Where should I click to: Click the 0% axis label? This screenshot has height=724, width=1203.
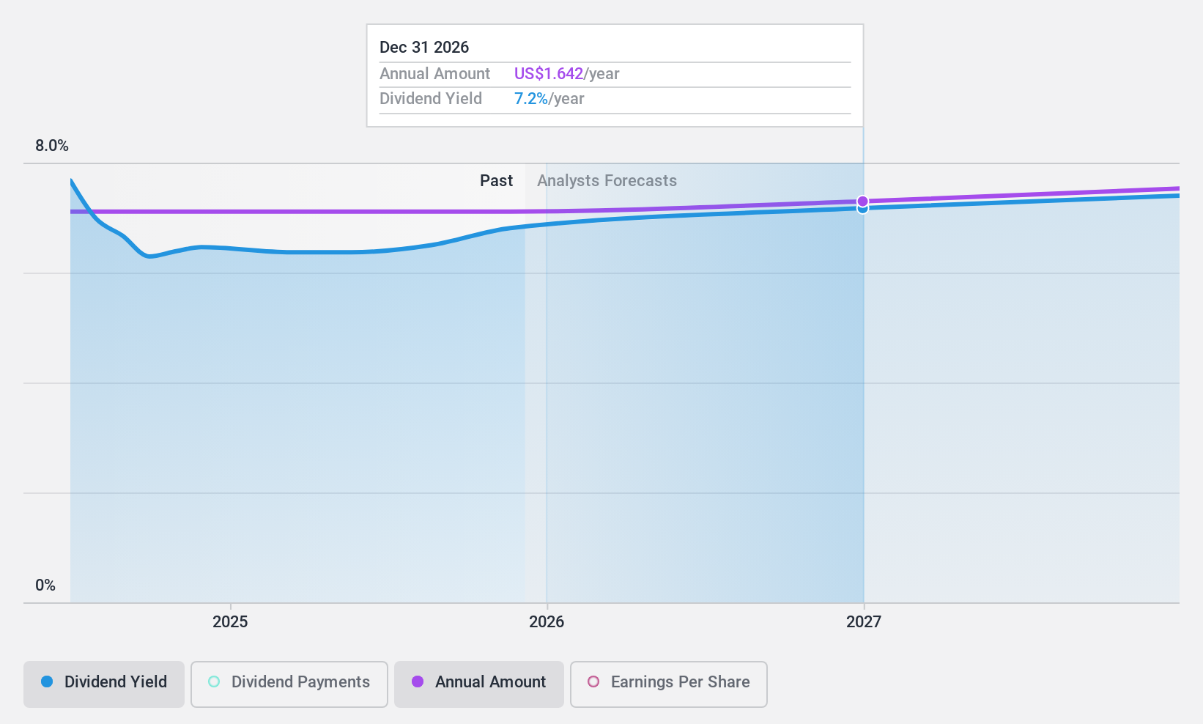(45, 585)
